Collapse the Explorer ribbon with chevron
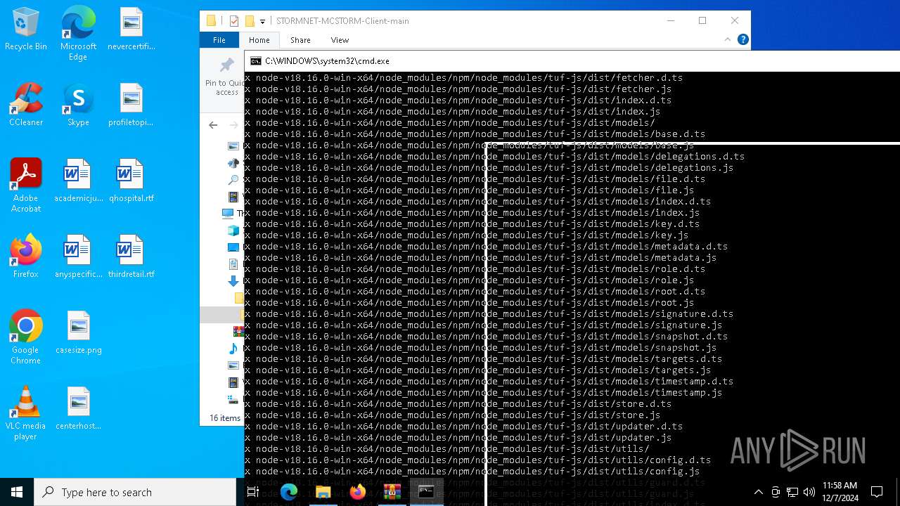The width and height of the screenshot is (900, 506). click(728, 40)
